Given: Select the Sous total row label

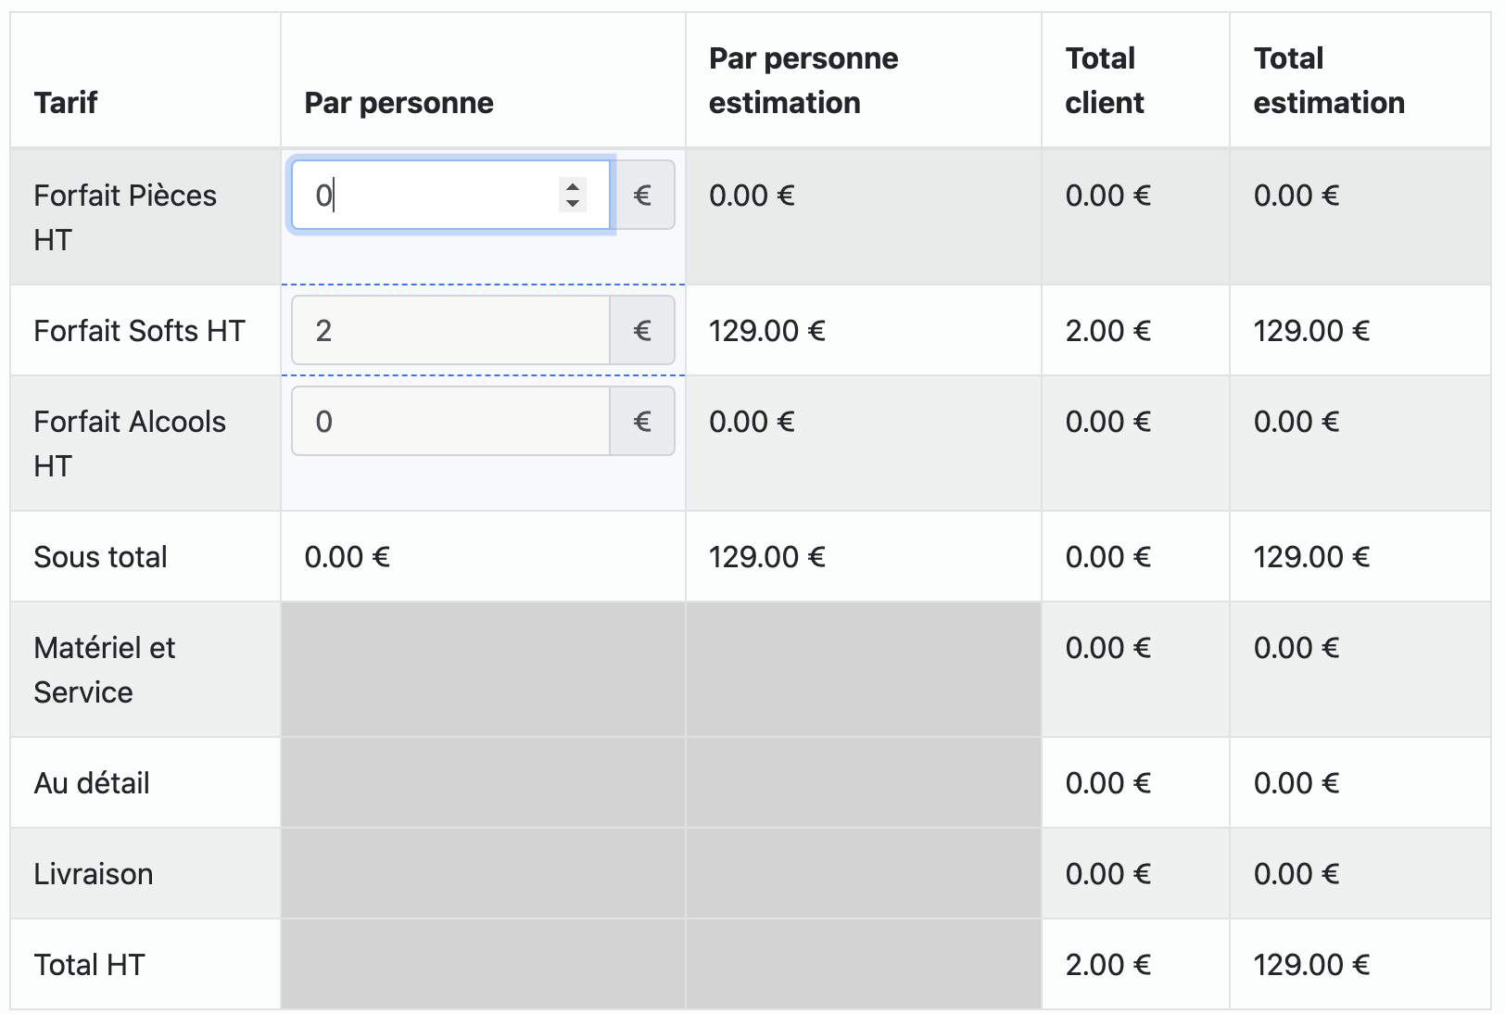Looking at the screenshot, I should [100, 556].
